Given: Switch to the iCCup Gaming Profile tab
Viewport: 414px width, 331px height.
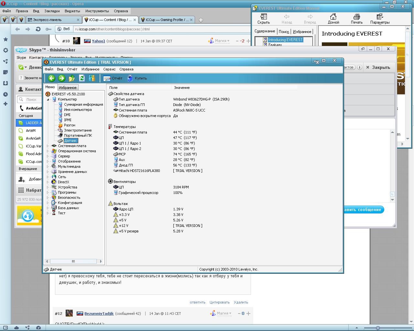Looking at the screenshot, I should (x=167, y=20).
